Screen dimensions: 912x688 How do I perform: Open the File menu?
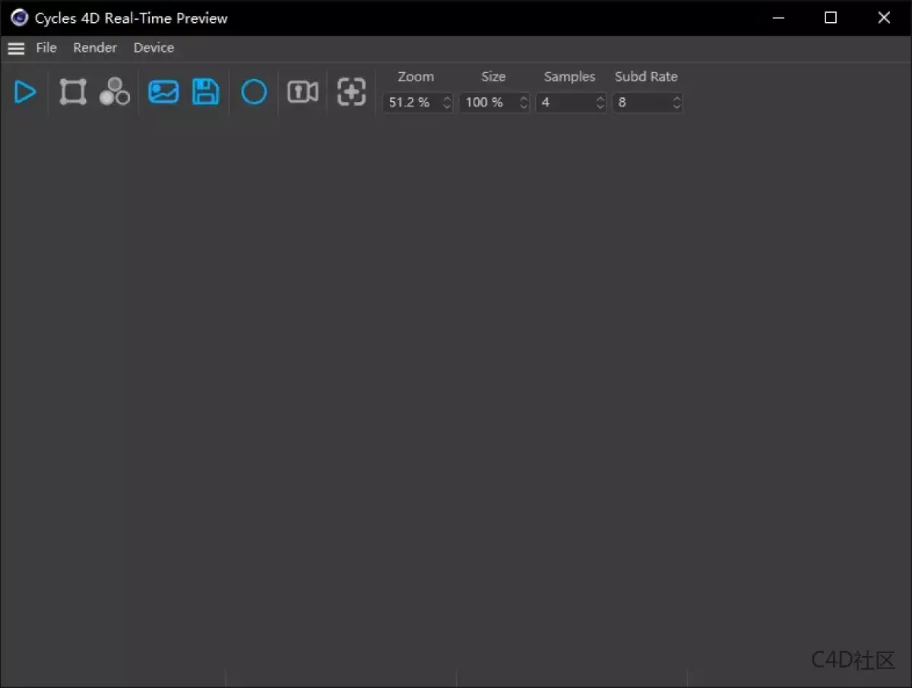pos(46,48)
